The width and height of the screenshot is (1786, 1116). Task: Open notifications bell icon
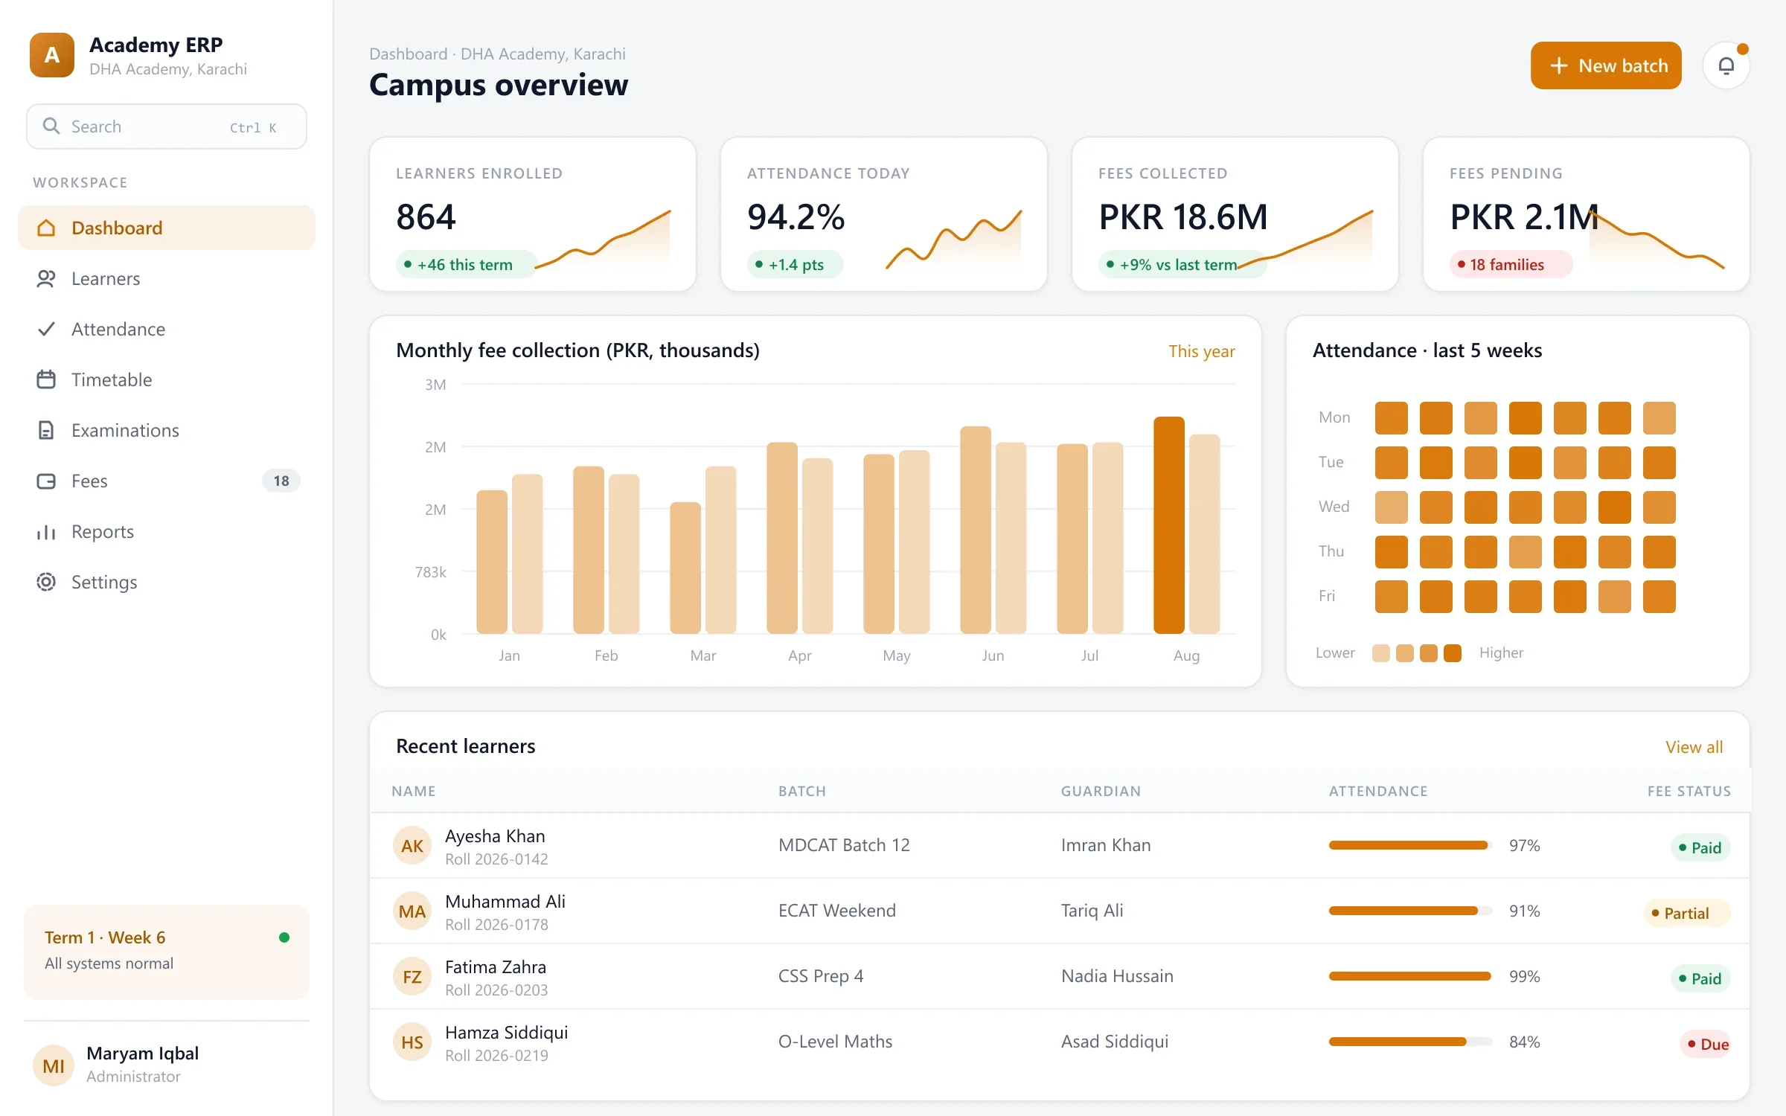pos(1726,65)
